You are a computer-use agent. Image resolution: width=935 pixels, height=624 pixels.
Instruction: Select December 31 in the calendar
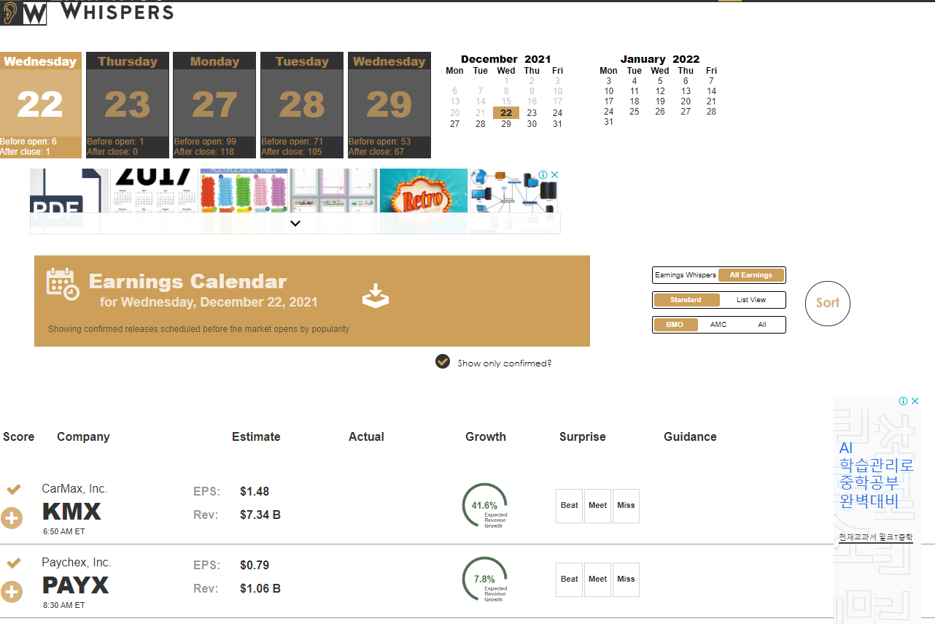557,124
